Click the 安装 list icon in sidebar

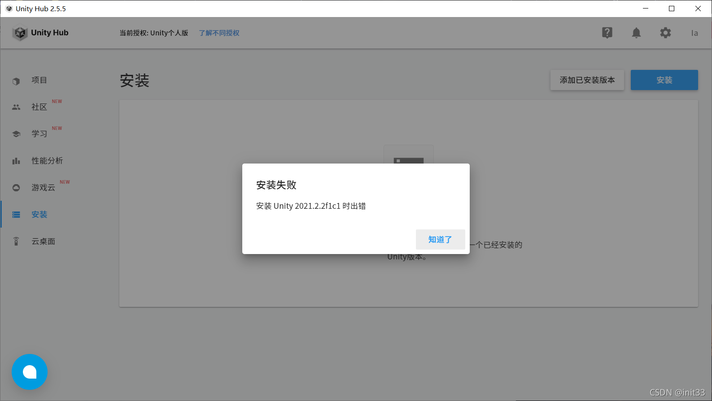(x=16, y=215)
